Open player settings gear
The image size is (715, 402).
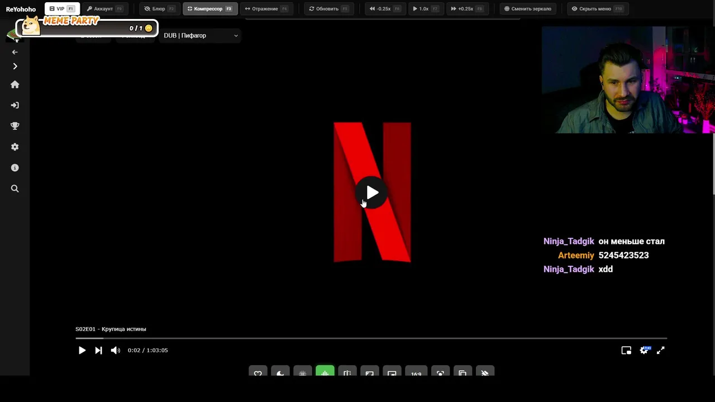coord(644,350)
